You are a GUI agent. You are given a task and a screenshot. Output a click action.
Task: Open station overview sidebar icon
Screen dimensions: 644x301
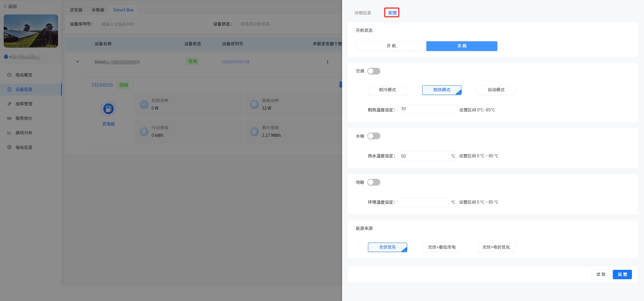click(x=9, y=75)
